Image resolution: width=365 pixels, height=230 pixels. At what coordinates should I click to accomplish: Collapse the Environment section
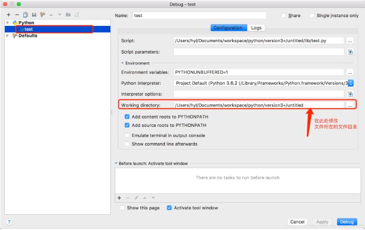point(123,63)
